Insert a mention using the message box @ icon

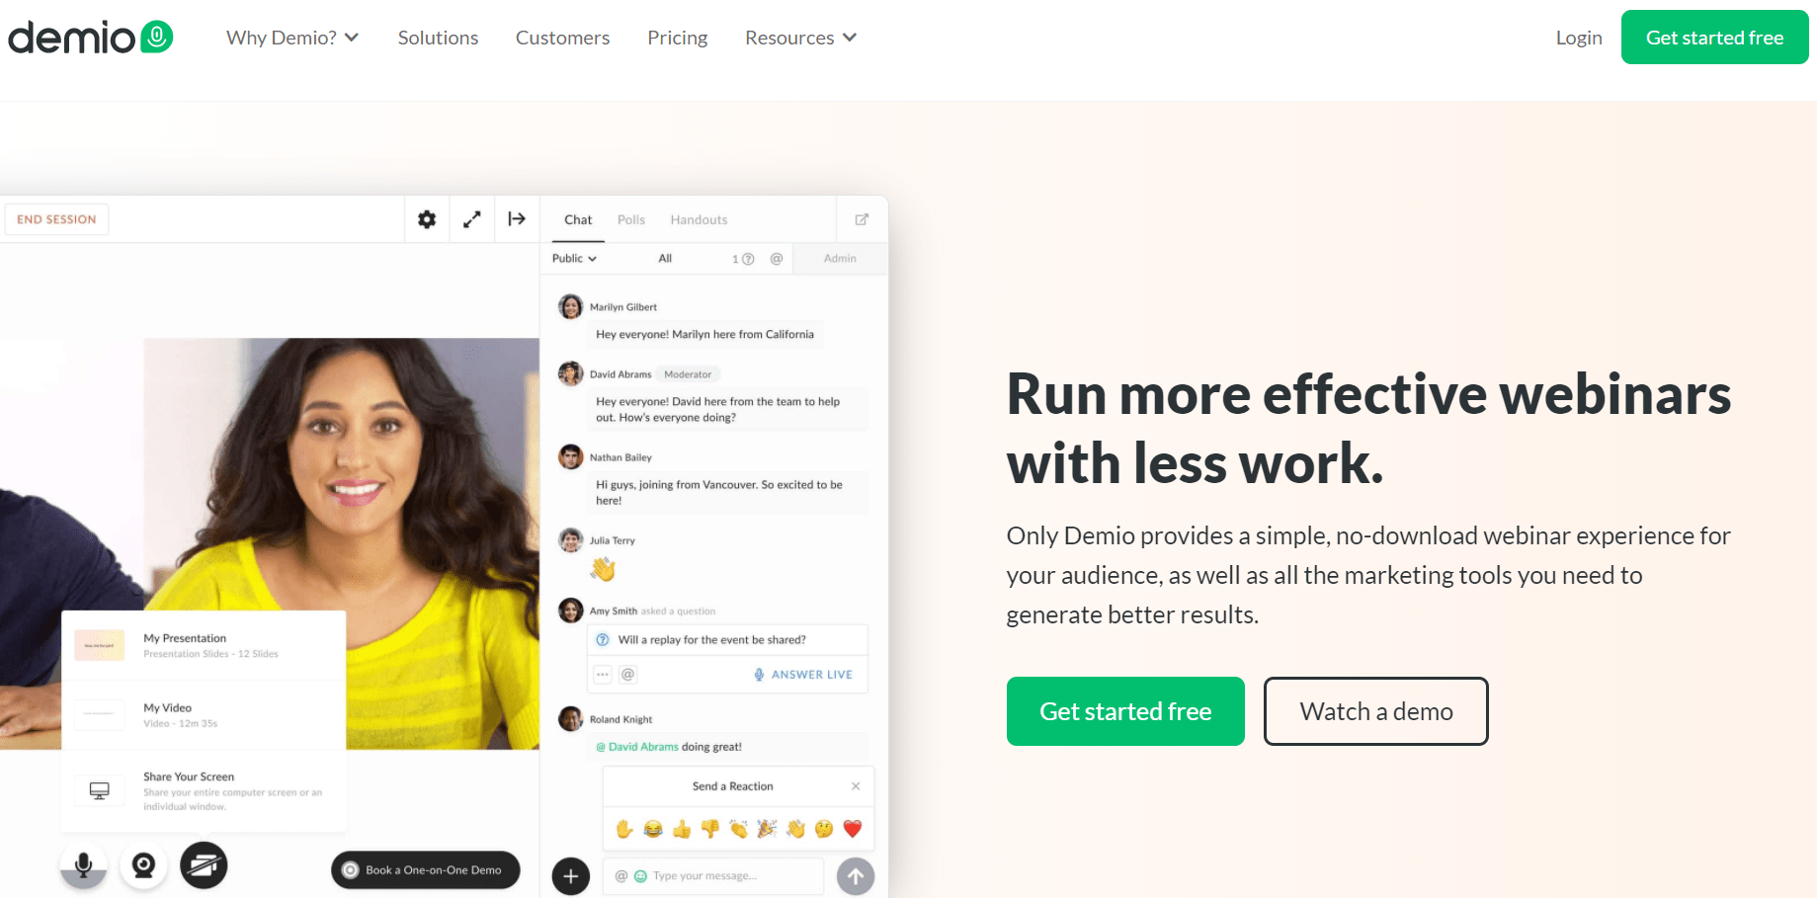point(621,876)
